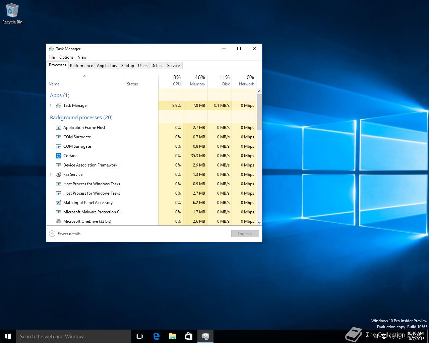Select the Microsoft OneDrive (32 bit) text
The height and width of the screenshot is (343, 429).
coord(87,221)
